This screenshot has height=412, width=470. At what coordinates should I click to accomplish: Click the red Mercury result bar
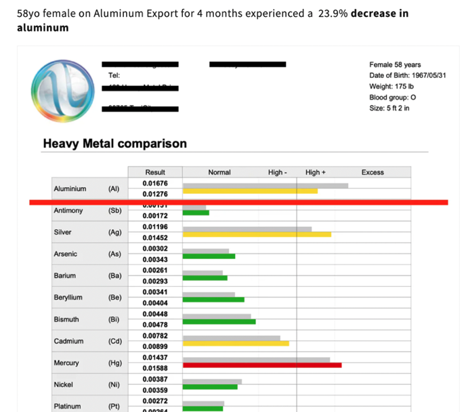pos(262,365)
